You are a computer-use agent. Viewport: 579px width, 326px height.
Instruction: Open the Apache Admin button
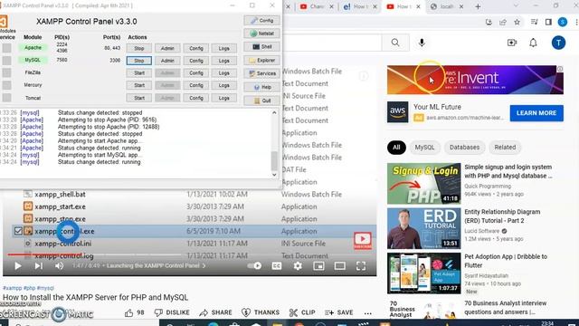tap(167, 48)
